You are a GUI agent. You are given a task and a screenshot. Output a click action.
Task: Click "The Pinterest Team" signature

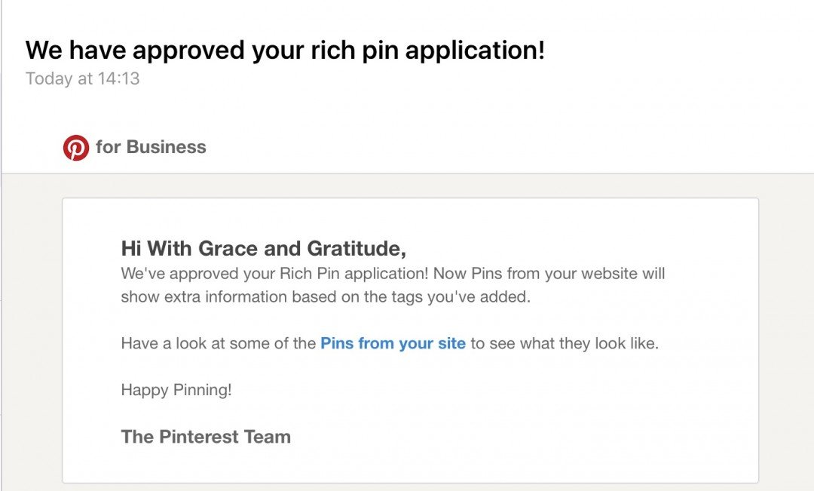click(206, 437)
